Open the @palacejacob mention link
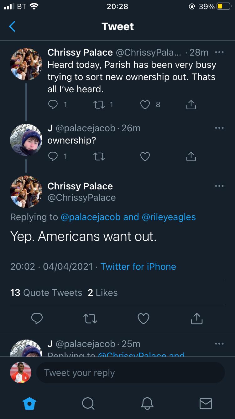 pos(90,217)
